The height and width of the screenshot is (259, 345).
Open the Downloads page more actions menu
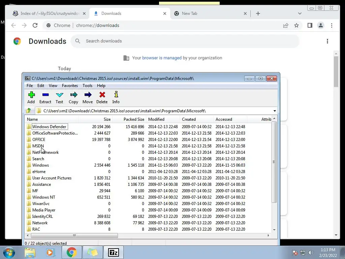[x=327, y=41]
